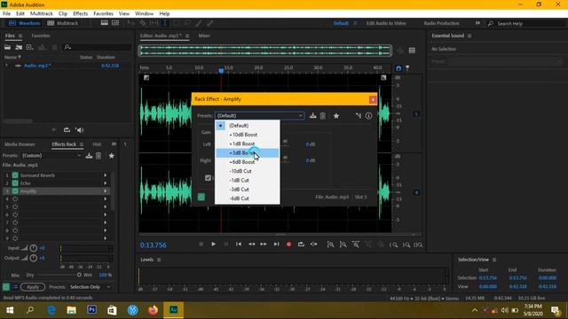Screen dimensions: 568x319
Task: Switch to Multitrack editor view
Action: pos(63,23)
